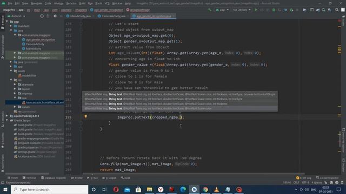The image size is (346, 194).
Task: Open the TODO tool window
Action: (x=12, y=178)
